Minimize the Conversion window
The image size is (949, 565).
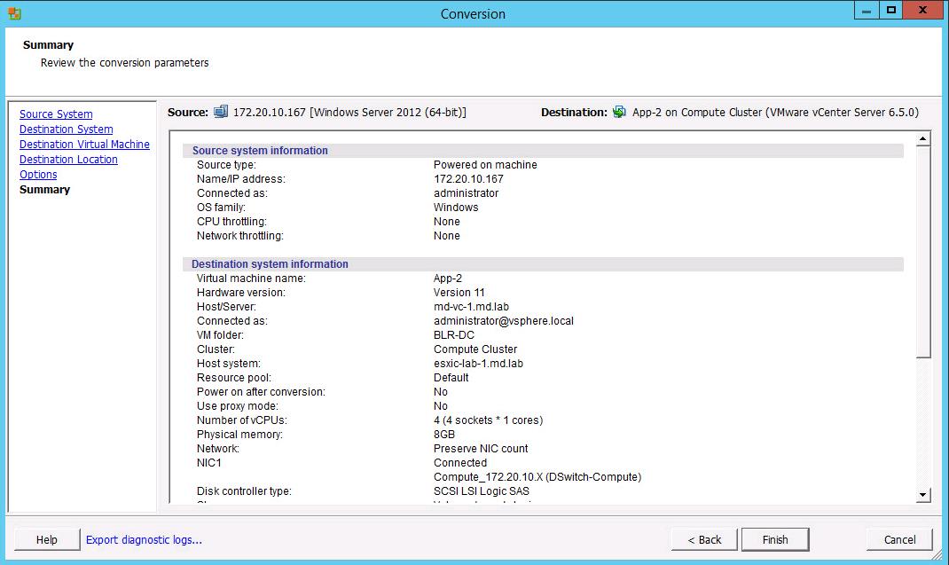click(867, 11)
